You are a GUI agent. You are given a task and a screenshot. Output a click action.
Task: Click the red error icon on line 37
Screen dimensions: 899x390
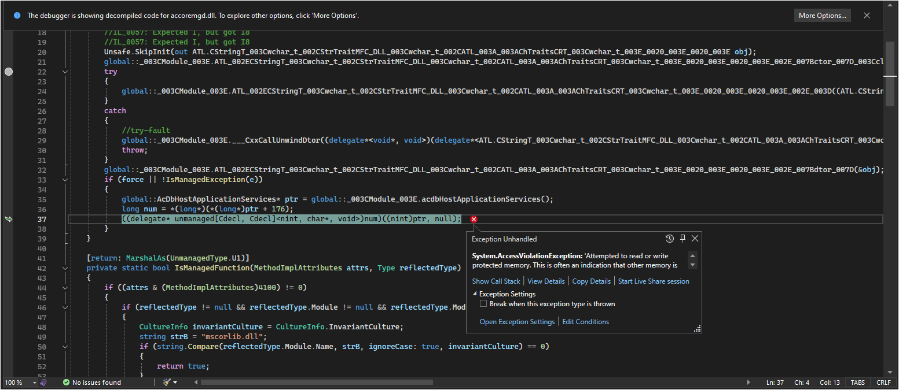(474, 219)
